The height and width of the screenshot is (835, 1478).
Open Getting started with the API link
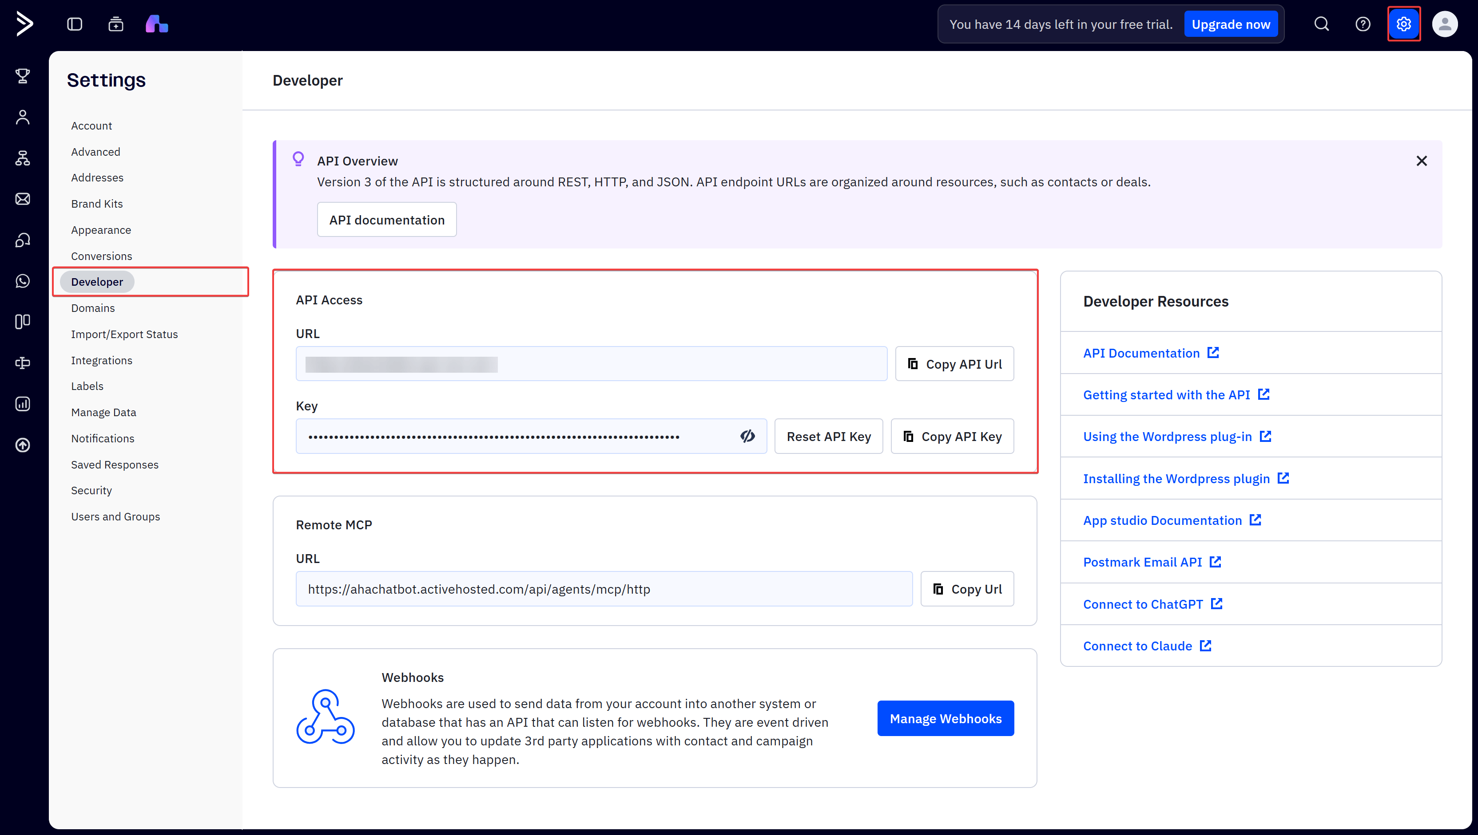tap(1176, 395)
